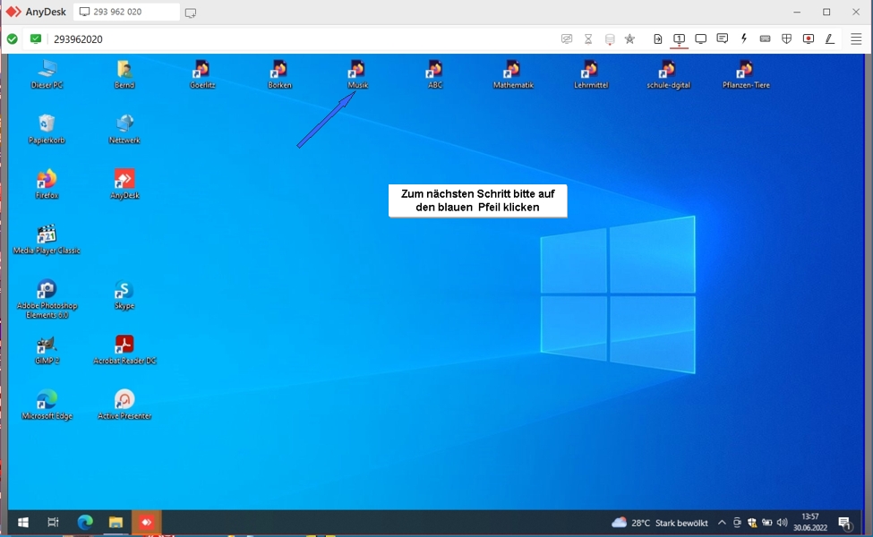Open the Musik desktop shortcut
Viewport: 873px width, 537px height.
tap(357, 73)
